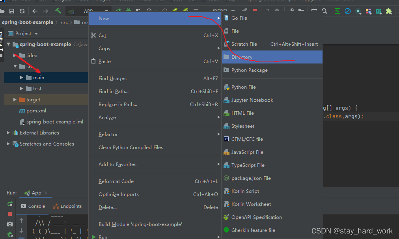Open the vertical Project tool window tab
399x239 pixels.
(x=2, y=41)
